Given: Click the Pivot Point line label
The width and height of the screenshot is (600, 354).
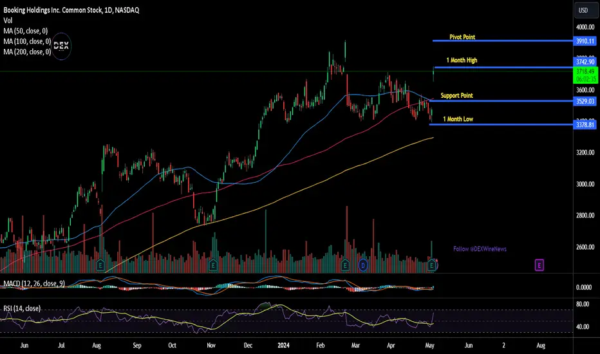Looking at the screenshot, I should [462, 37].
